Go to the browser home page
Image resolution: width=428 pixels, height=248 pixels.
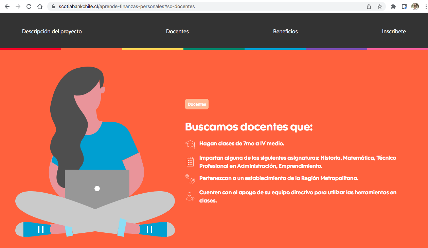point(40,6)
